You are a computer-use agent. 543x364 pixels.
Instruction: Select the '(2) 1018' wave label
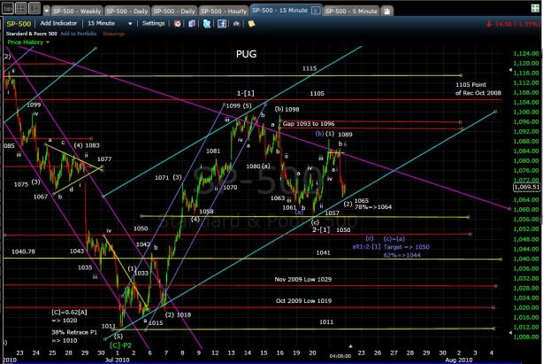tap(178, 314)
